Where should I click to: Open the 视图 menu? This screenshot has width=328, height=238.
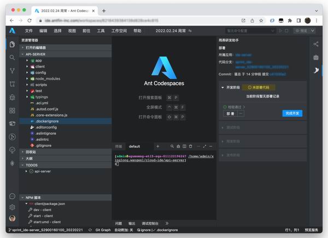point(72,31)
